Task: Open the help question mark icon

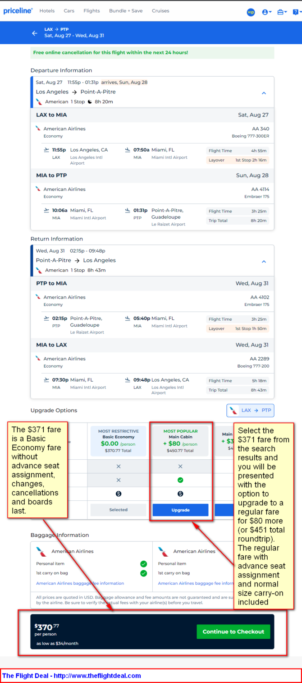Action: click(x=295, y=12)
